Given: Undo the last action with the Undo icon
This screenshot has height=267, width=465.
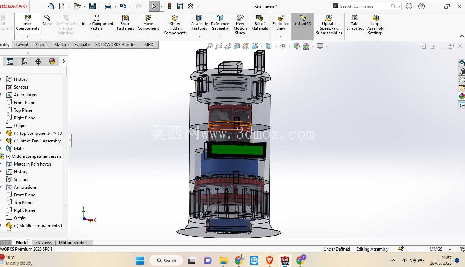Looking at the screenshot, I should (x=123, y=6).
